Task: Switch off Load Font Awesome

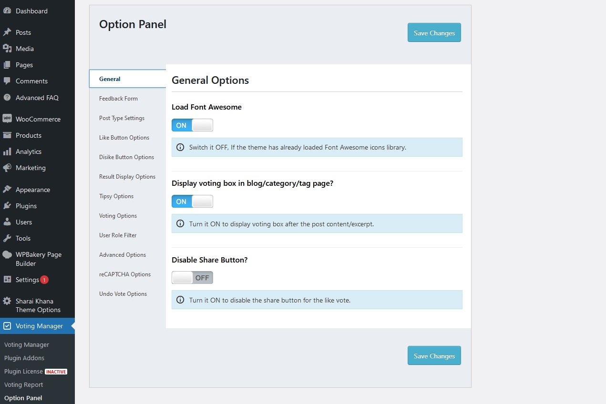Action: (x=192, y=125)
